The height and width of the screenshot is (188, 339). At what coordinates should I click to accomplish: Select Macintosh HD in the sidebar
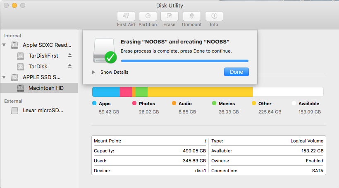tap(46, 88)
